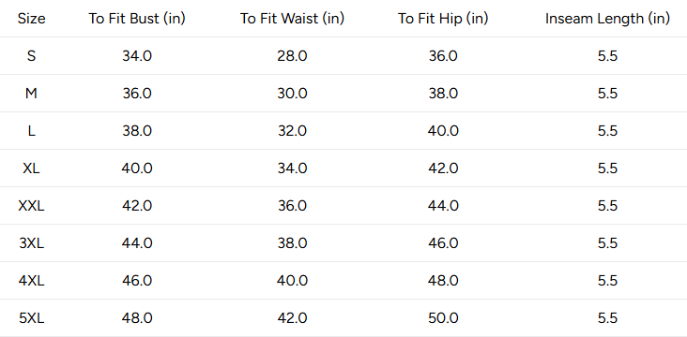Click waist value 30.0 for size M
687x337 pixels.
click(x=292, y=94)
